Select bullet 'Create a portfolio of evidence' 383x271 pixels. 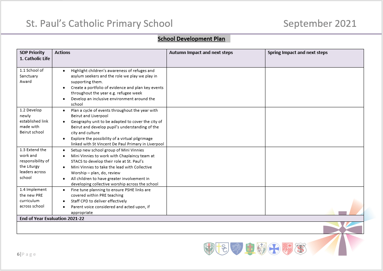(x=117, y=90)
